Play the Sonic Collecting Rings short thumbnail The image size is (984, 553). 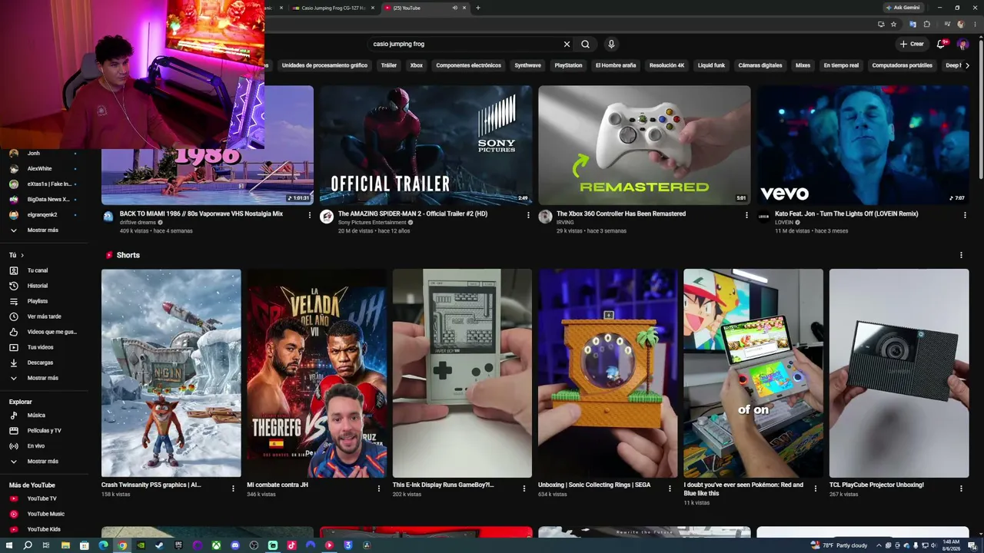[607, 373]
